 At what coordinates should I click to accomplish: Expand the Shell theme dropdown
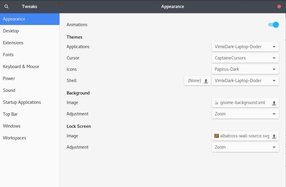tap(245, 81)
